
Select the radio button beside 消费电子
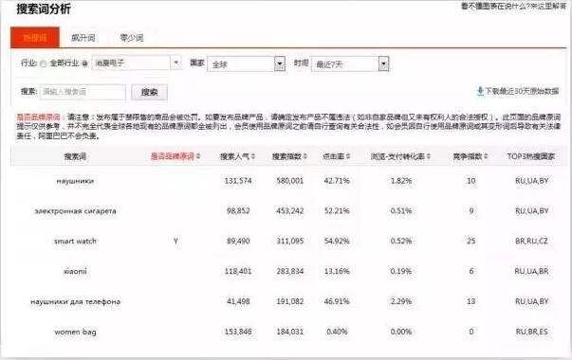pyautogui.click(x=85, y=63)
